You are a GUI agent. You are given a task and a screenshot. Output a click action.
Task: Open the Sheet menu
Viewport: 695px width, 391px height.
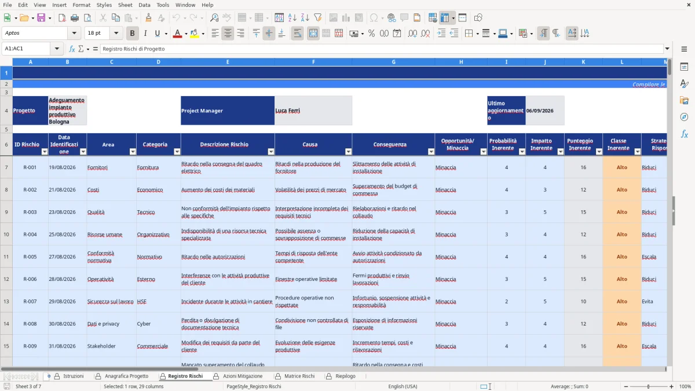(x=125, y=5)
